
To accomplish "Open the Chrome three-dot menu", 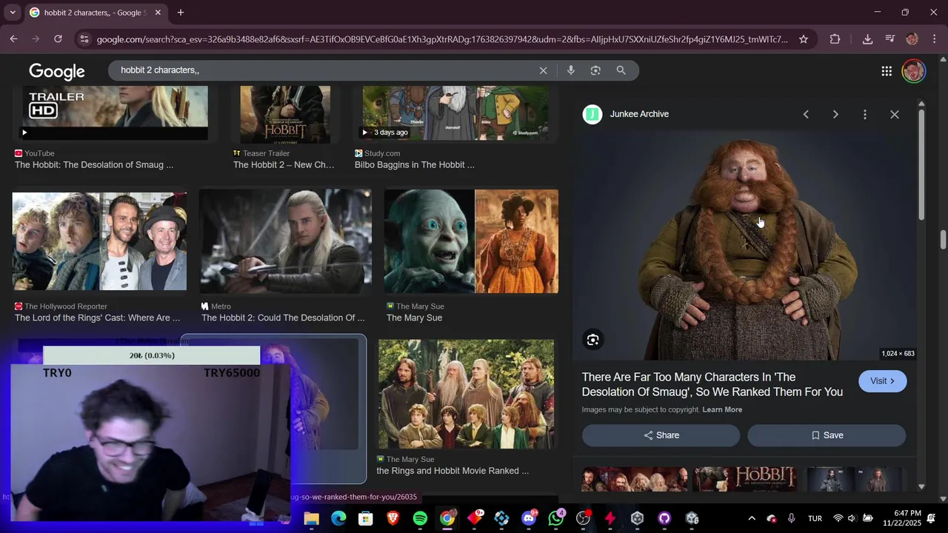I will coord(934,39).
